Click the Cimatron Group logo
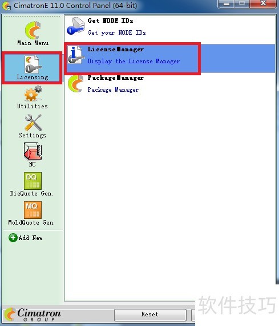 [33, 315]
